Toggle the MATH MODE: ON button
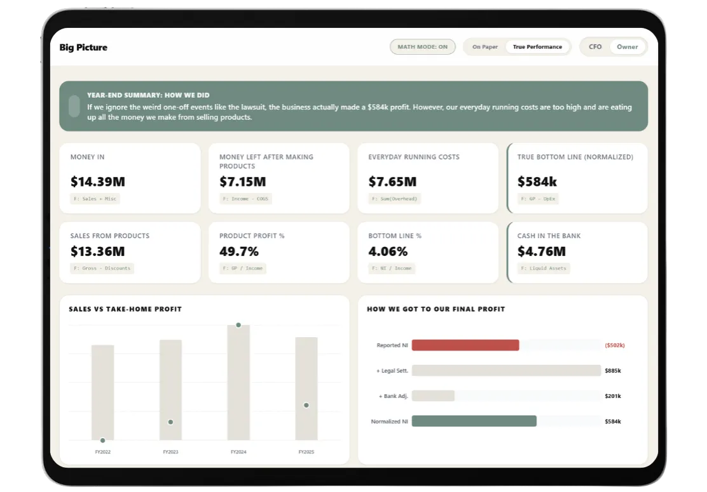This screenshot has width=707, height=492. pyautogui.click(x=423, y=47)
